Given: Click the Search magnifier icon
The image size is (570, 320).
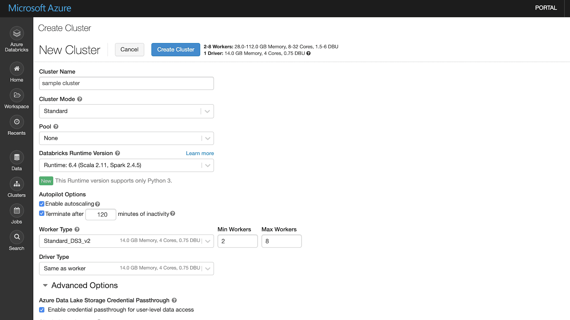Looking at the screenshot, I should 17,237.
